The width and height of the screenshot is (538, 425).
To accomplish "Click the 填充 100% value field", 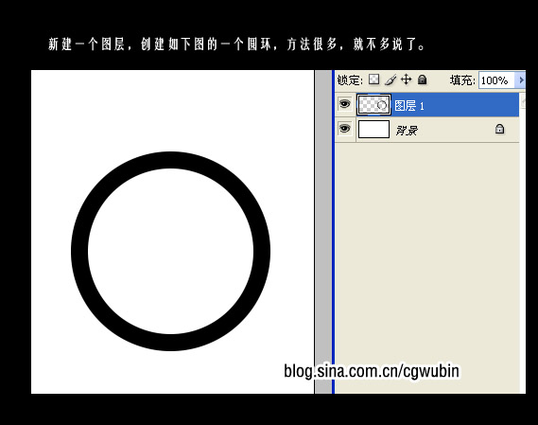I will 496,80.
